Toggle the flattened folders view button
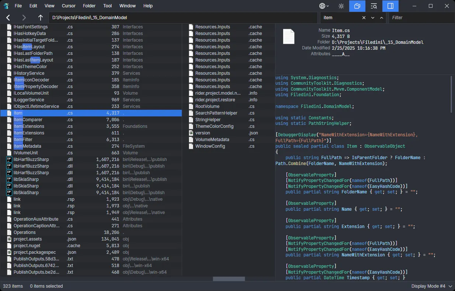 tap(357, 6)
